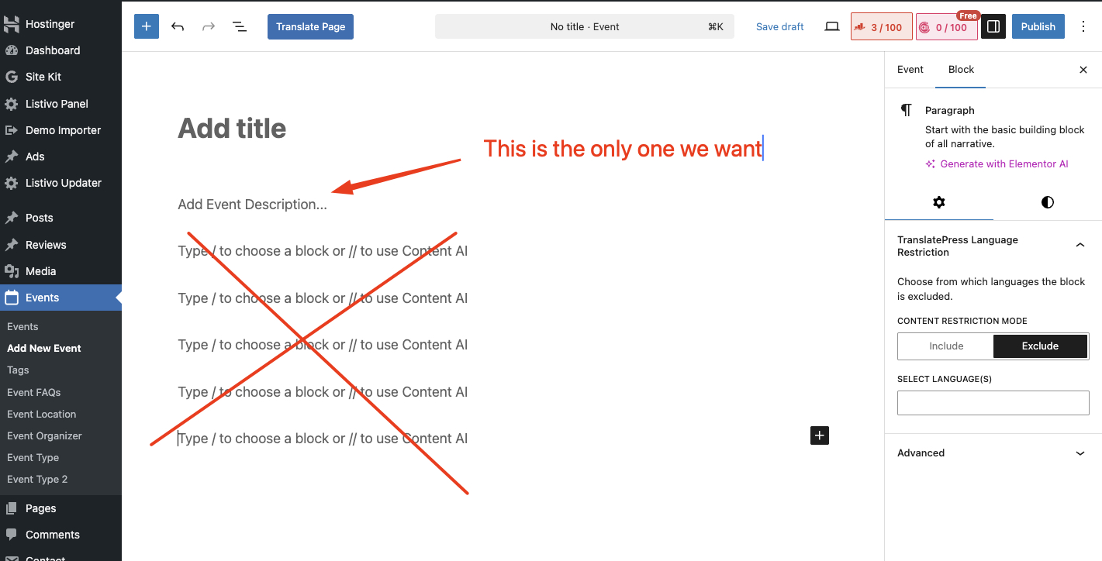Click Generate with Elementor AI link
The height and width of the screenshot is (561, 1102).
[x=1004, y=164]
